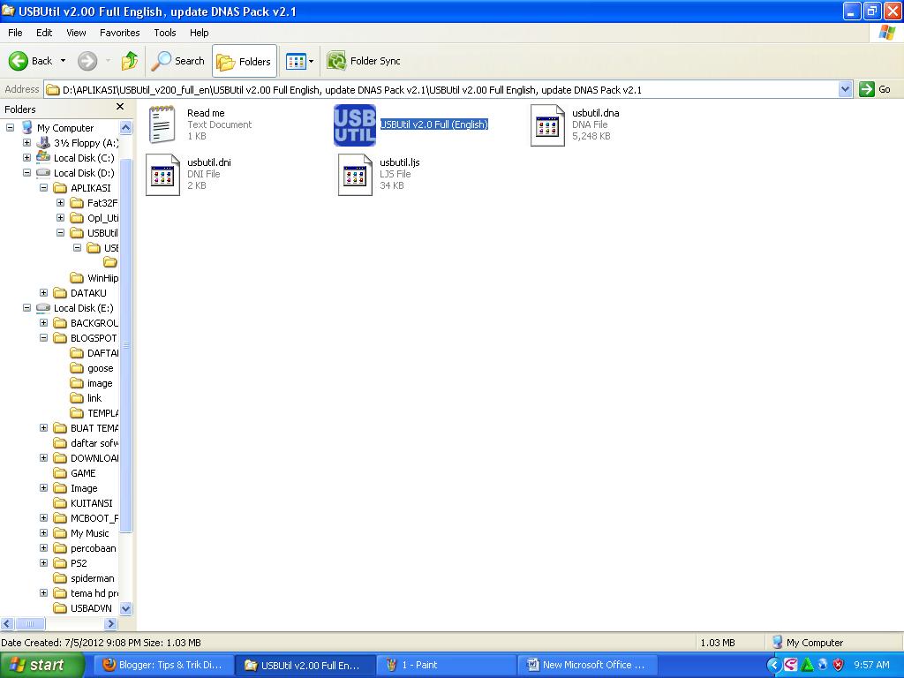Select the USBUtil v2.0 Full application icon
Screen dimensions: 904x678
pos(355,125)
